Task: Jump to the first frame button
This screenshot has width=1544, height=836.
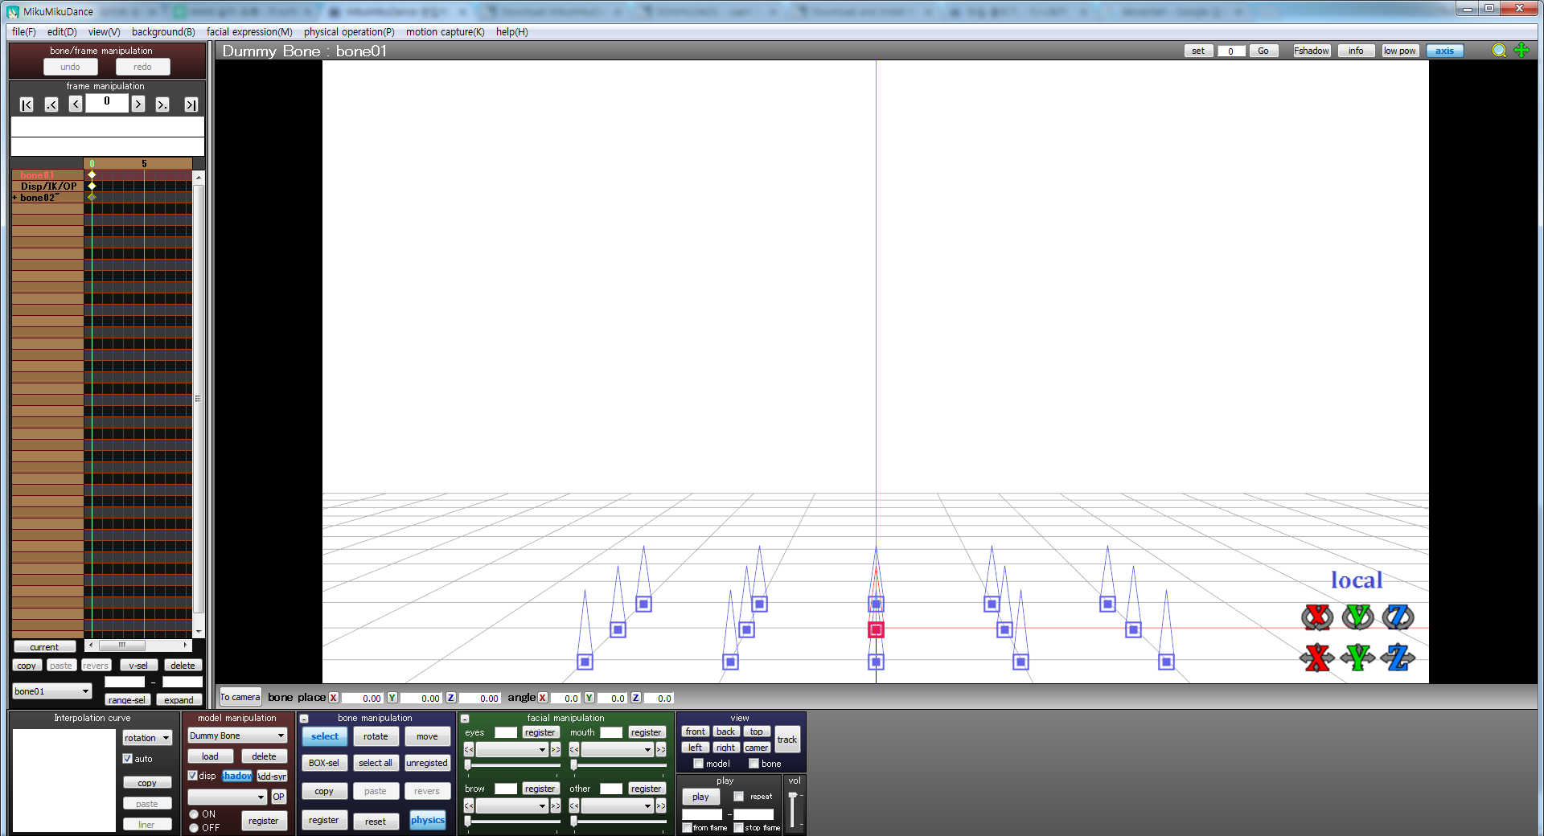Action: point(27,104)
